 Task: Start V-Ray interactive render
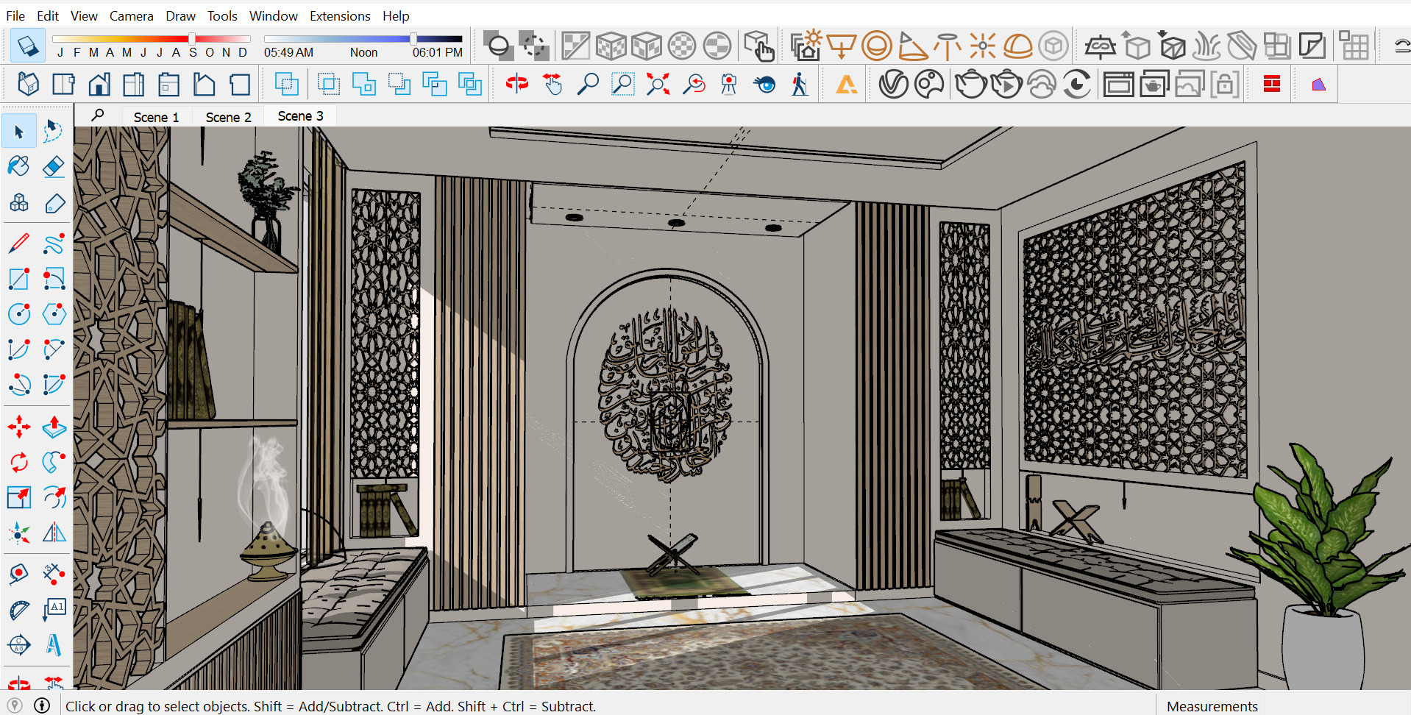pyautogui.click(x=1006, y=85)
